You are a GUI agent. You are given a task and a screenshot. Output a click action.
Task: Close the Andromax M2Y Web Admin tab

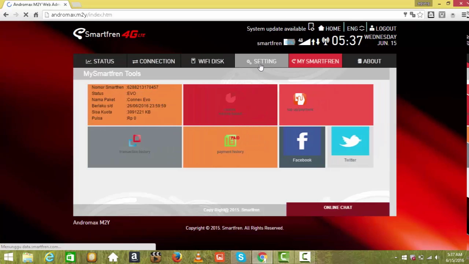(x=65, y=4)
